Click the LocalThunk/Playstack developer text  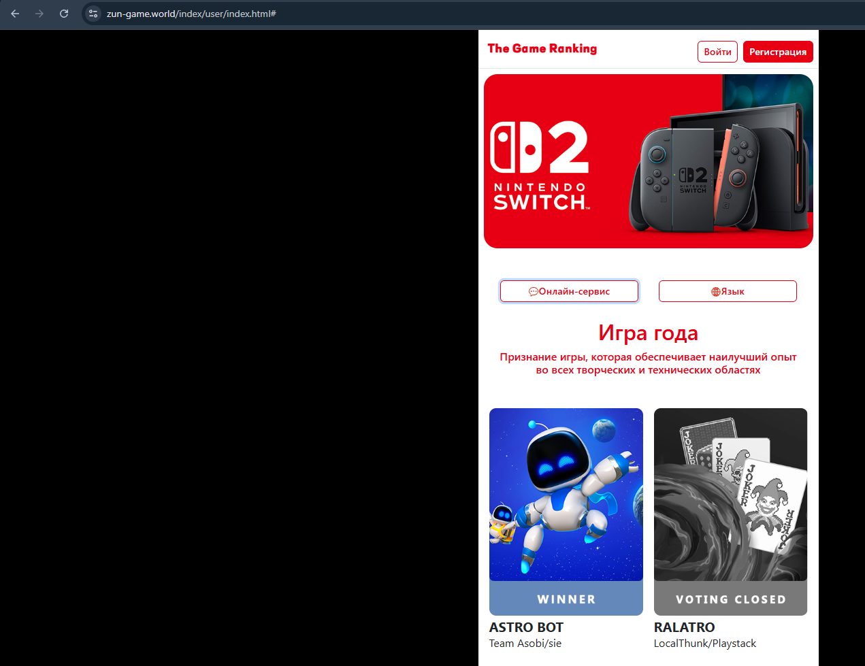[704, 644]
